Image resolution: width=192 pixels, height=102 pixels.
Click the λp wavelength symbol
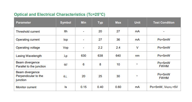coord(66,56)
